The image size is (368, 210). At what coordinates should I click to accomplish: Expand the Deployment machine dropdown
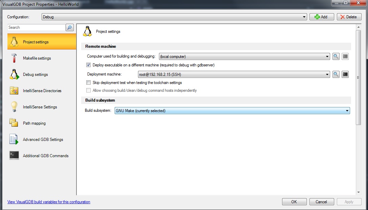[234, 75]
